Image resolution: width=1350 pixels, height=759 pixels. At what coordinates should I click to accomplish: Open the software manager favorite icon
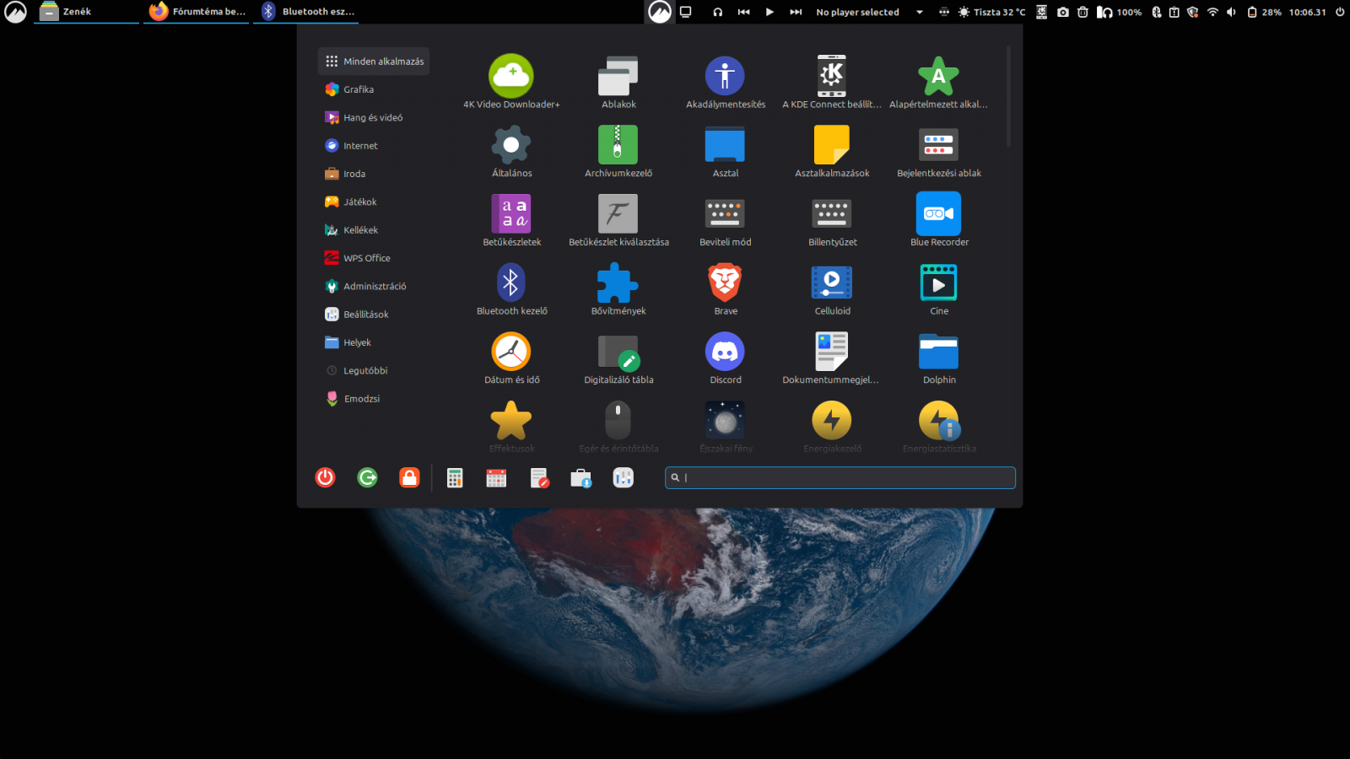(x=580, y=478)
